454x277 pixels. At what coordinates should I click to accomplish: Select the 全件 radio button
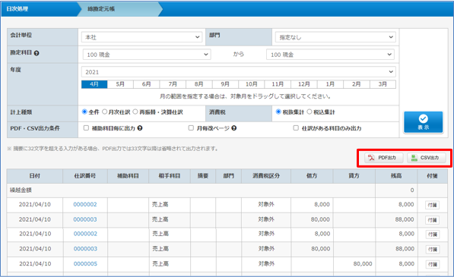coord(84,112)
